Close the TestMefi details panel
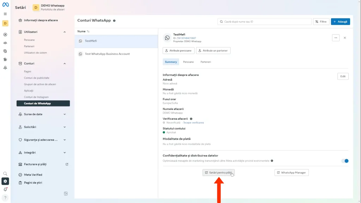The width and height of the screenshot is (361, 203). click(345, 38)
